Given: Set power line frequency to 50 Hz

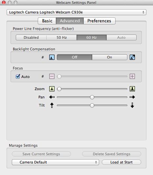Looking at the screenshot, I should pyautogui.click(x=62, y=37).
